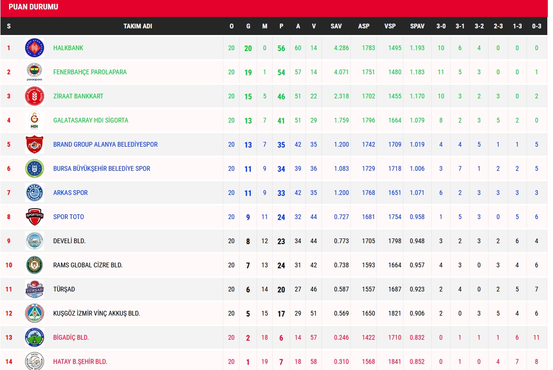Click the Galatasaray HDI Sigorta logo
Screen dimensions: 553x370
pyautogui.click(x=35, y=120)
